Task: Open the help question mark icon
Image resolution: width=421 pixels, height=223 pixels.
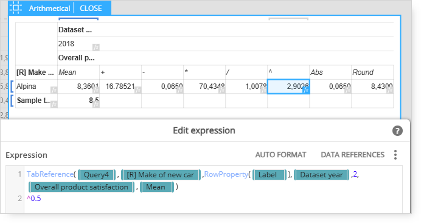Action: (x=397, y=131)
